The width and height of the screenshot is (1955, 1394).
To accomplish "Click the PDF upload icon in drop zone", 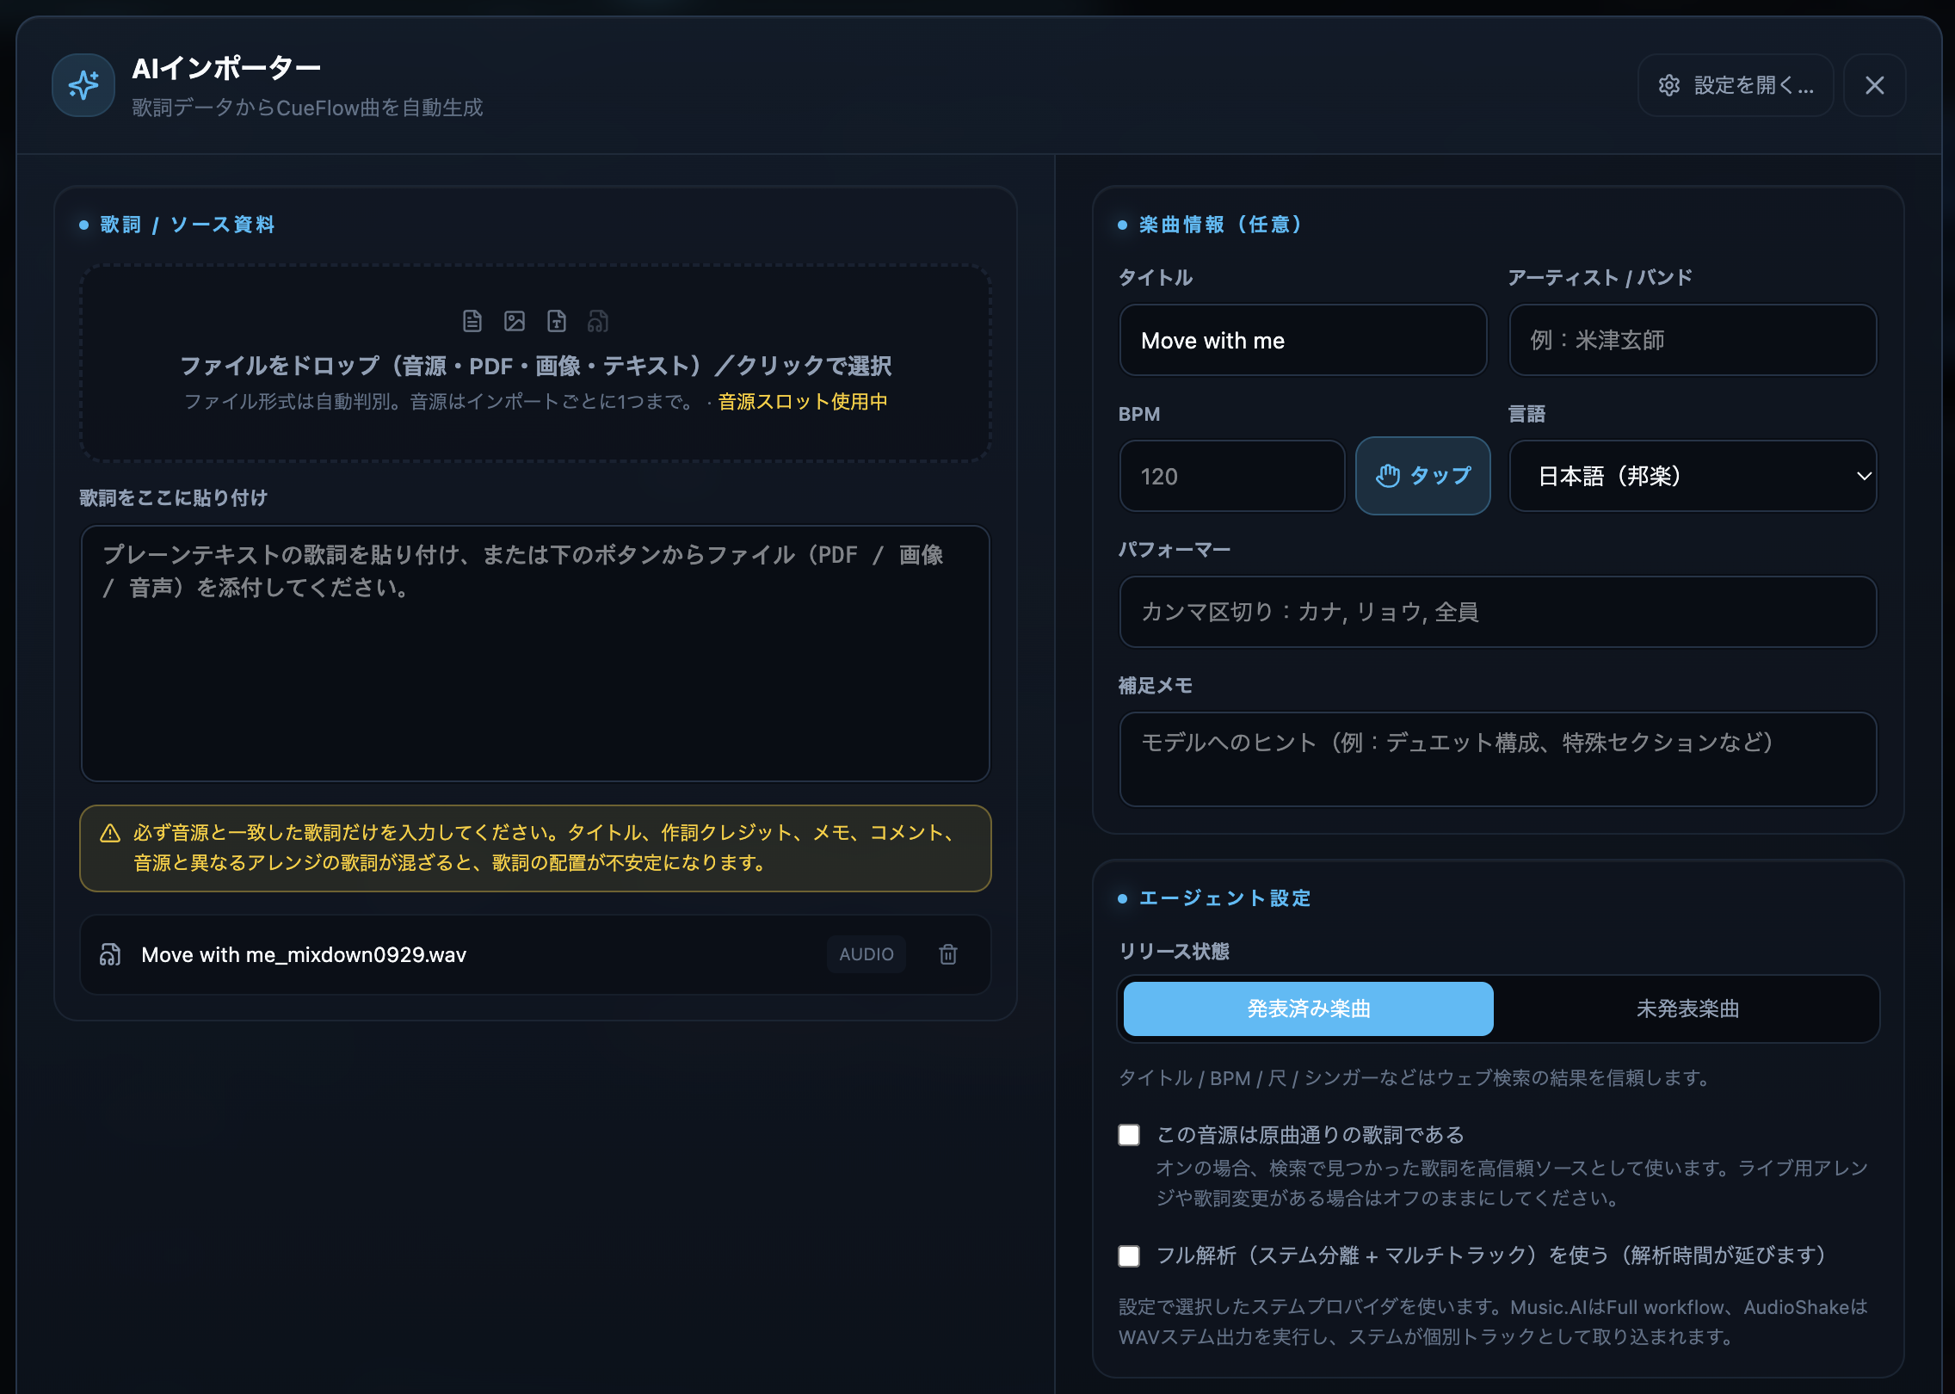I will (557, 321).
